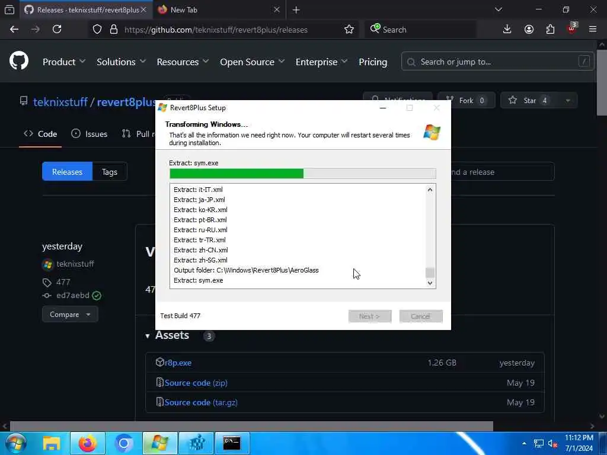Switch to the Code tab
The image size is (607, 455).
coord(40,134)
